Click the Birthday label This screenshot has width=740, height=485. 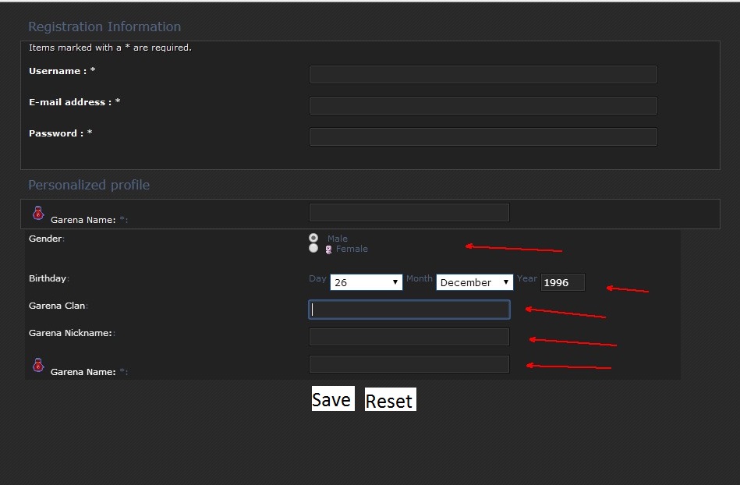pos(48,278)
